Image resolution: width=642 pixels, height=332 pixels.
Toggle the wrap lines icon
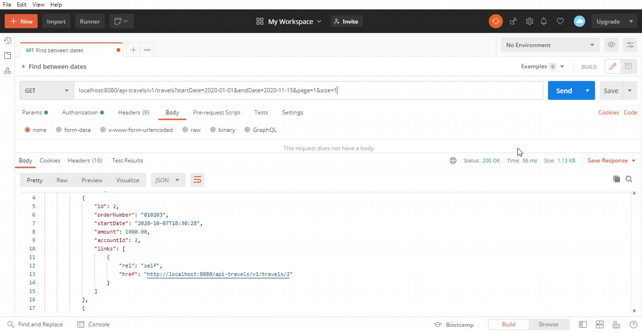coord(197,180)
